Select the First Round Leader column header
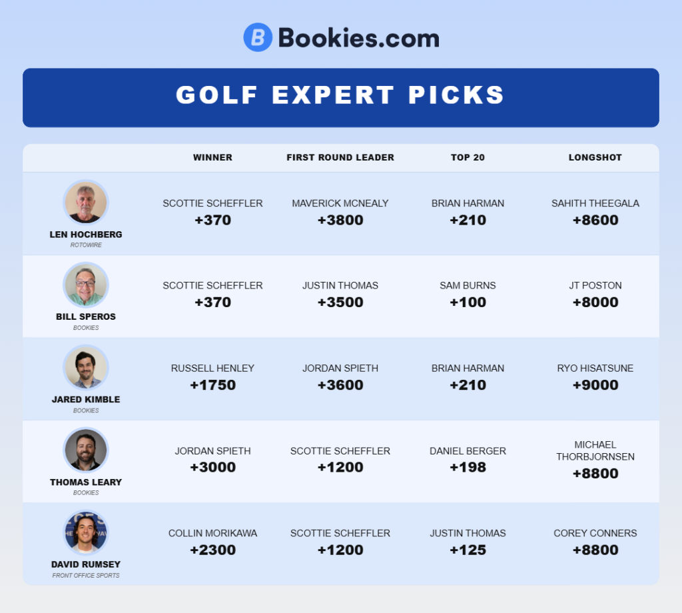 340,158
